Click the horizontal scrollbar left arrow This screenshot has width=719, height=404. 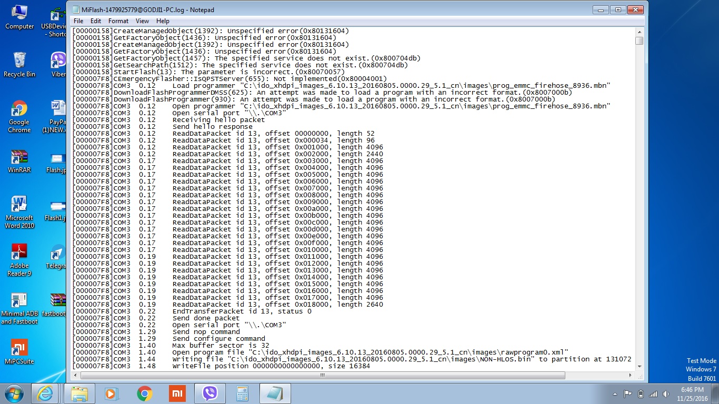(x=75, y=376)
